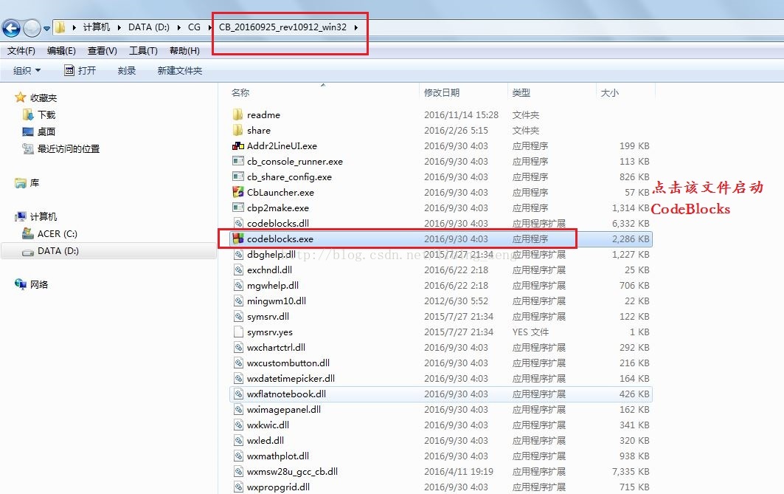Image resolution: width=784 pixels, height=494 pixels.
Task: Click the exchndl.dll file icon
Action: (238, 270)
